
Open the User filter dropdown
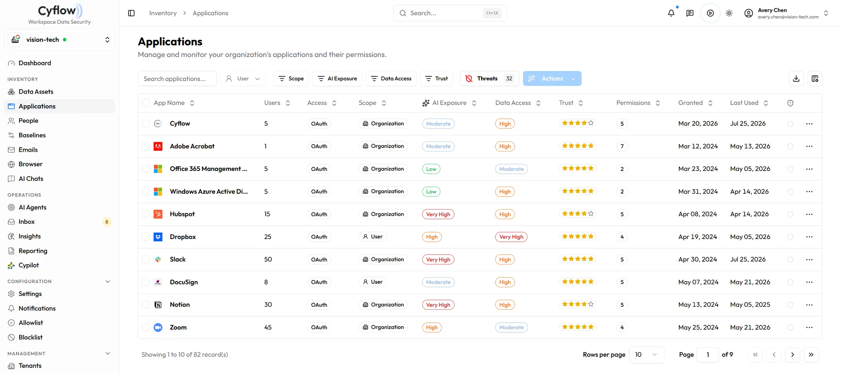coord(243,78)
